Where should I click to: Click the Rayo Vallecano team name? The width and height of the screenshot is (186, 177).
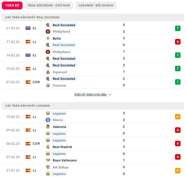point(65,160)
